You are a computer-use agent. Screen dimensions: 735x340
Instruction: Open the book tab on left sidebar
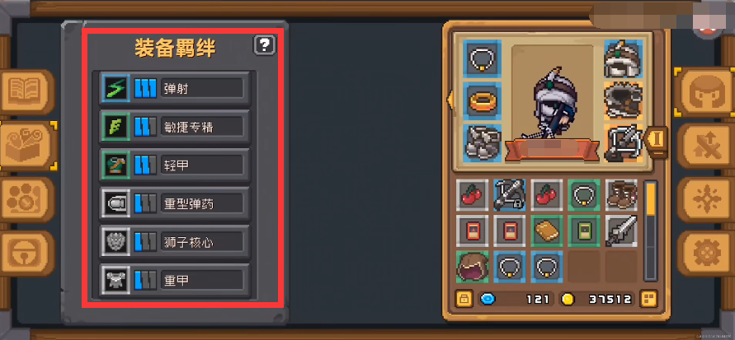point(26,92)
